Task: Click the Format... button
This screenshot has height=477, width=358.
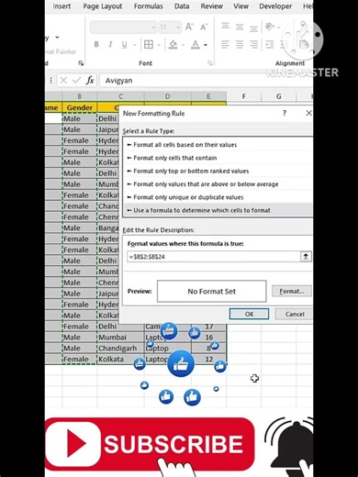Action: click(x=292, y=291)
